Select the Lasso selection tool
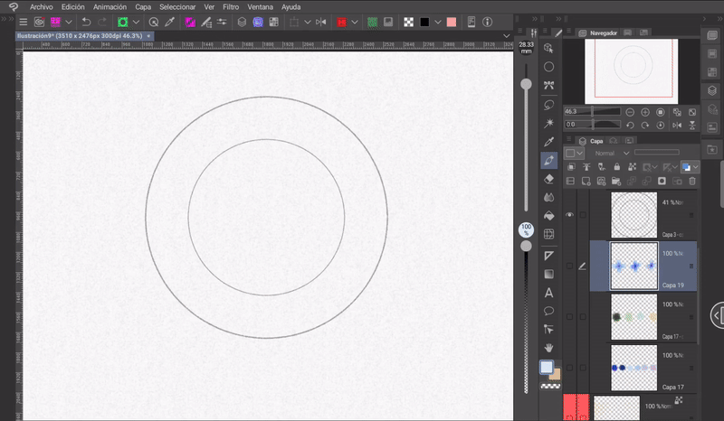This screenshot has height=421, width=724. click(548, 105)
